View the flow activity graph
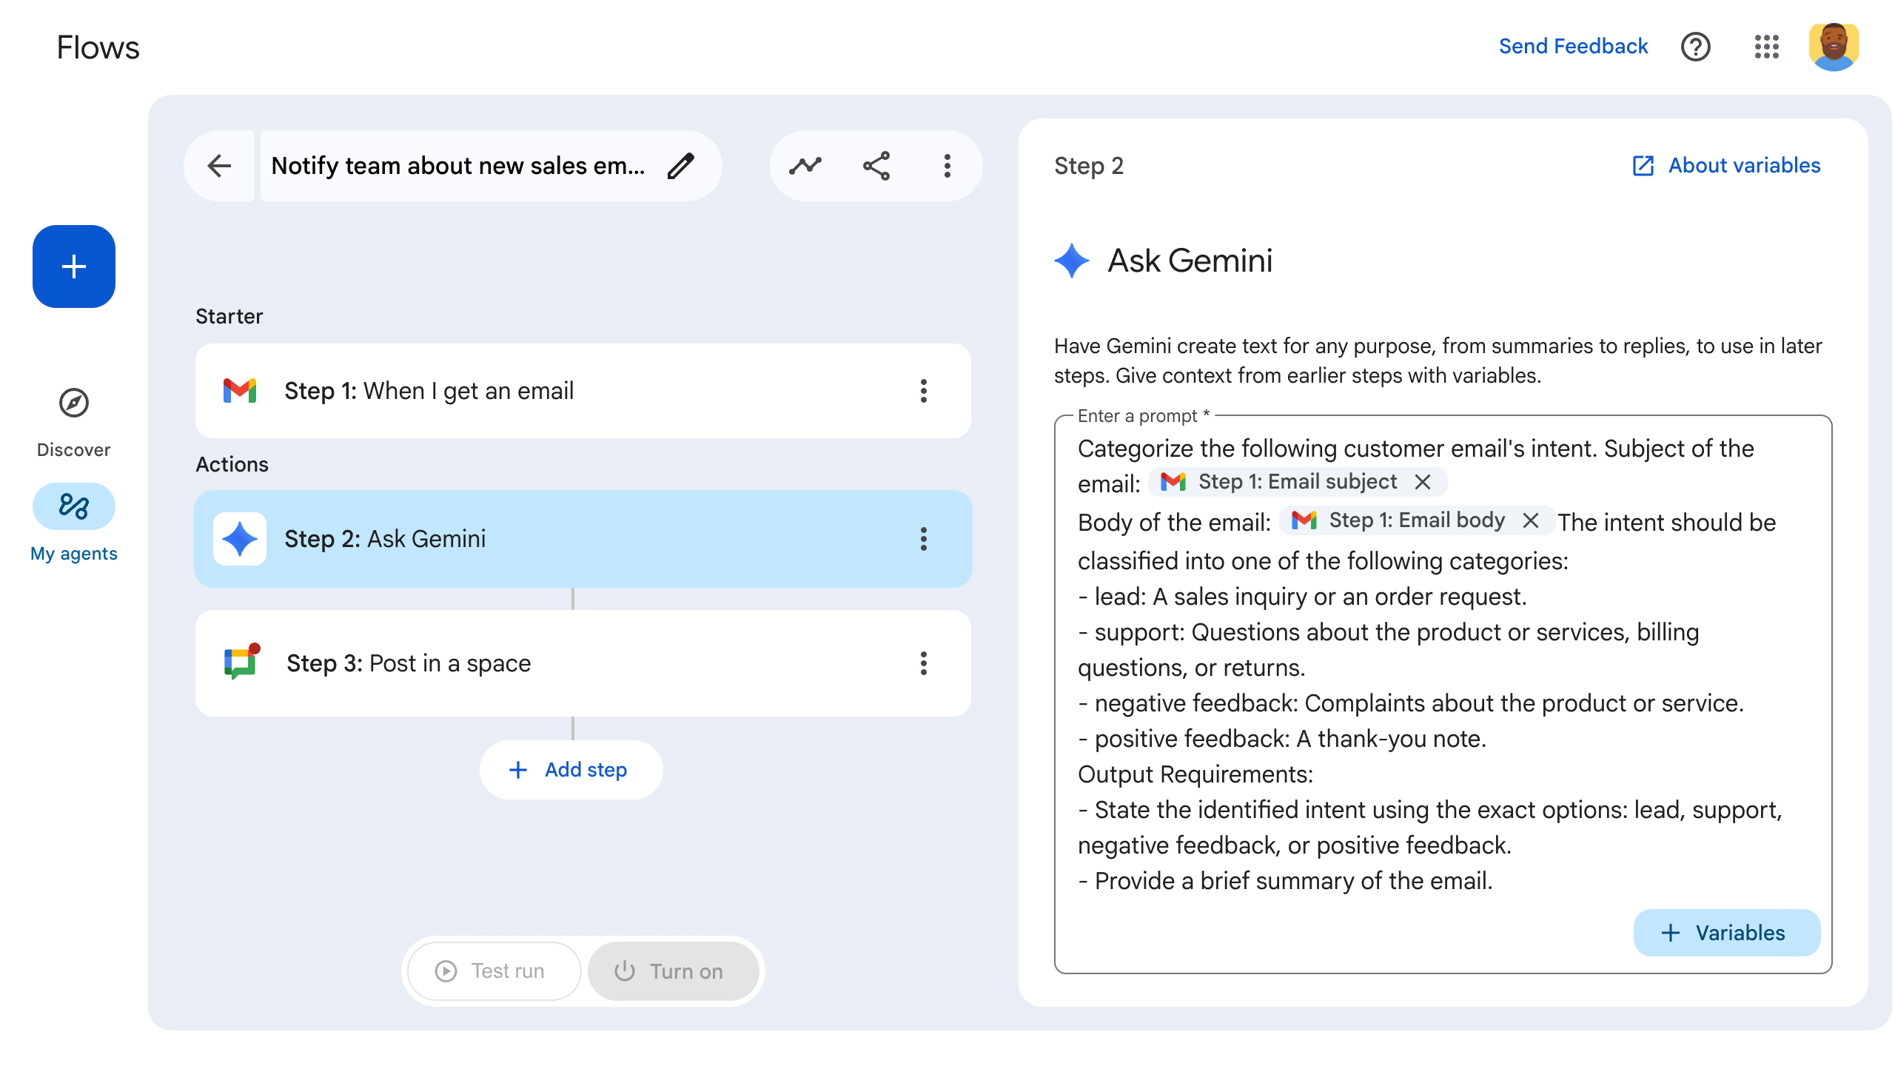This screenshot has width=1895, height=1066. 806,166
